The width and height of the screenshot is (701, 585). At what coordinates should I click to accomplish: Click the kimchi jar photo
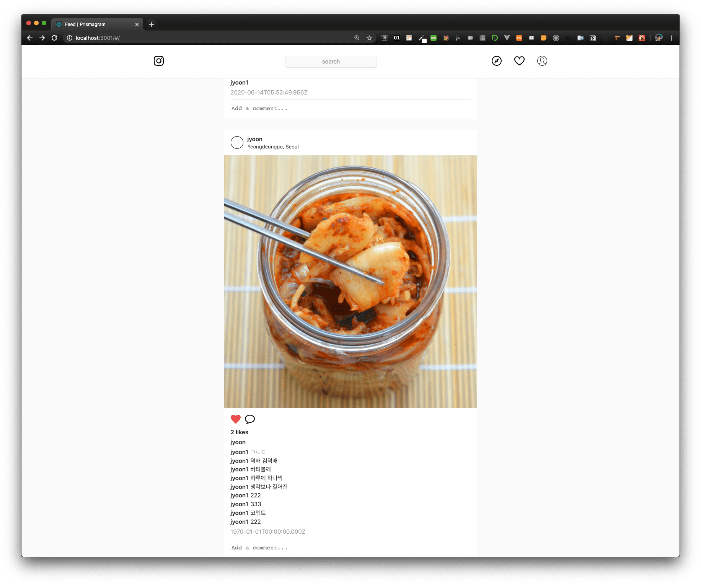point(350,282)
